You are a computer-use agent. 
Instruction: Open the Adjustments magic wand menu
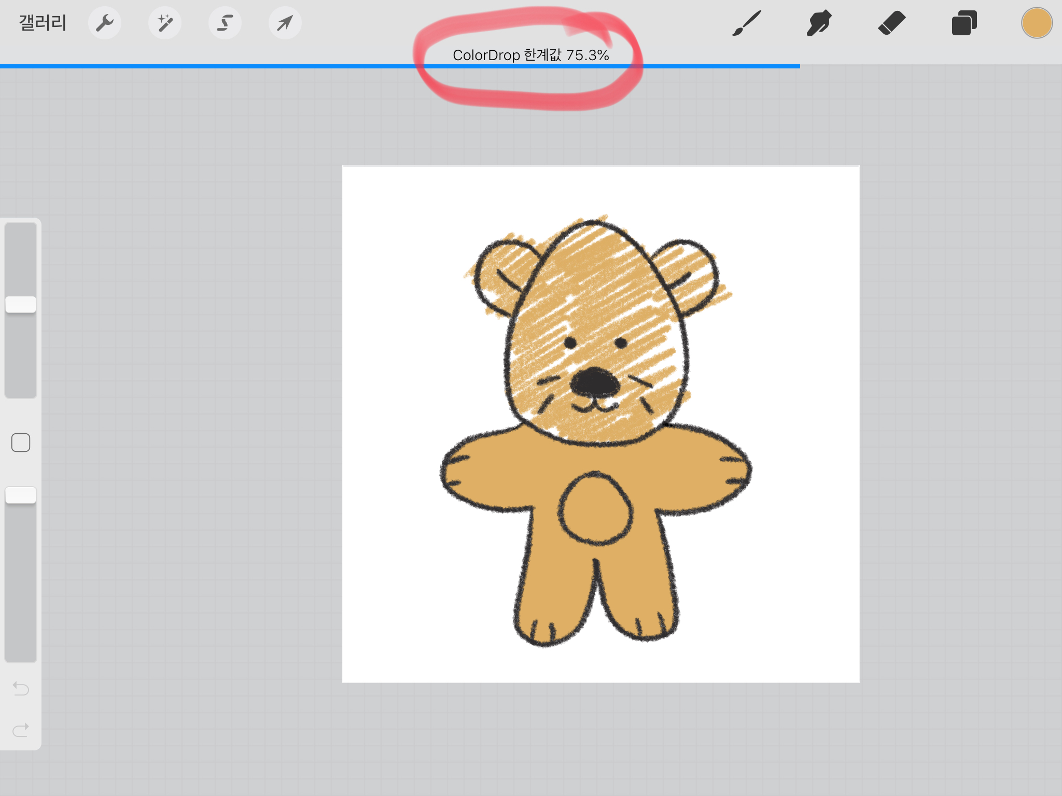tap(165, 23)
